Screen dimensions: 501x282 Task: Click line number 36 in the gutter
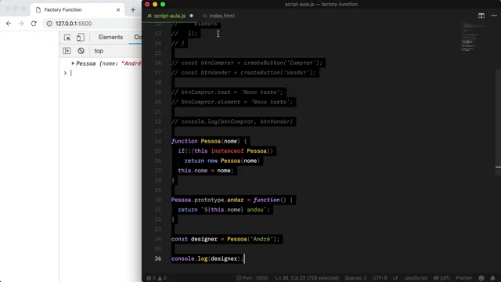point(158,258)
